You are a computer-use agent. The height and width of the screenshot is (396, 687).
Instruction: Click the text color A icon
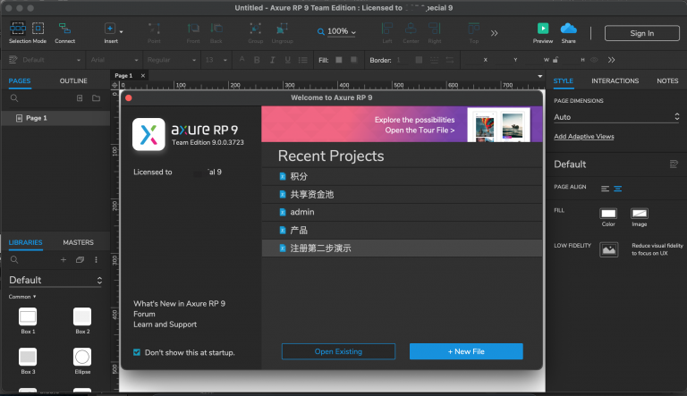[x=242, y=60]
